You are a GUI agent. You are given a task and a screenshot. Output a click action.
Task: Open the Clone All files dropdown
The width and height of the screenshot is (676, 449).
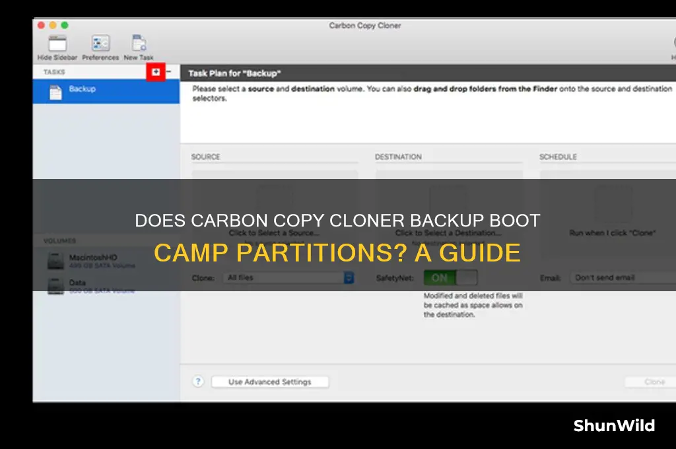[x=288, y=278]
